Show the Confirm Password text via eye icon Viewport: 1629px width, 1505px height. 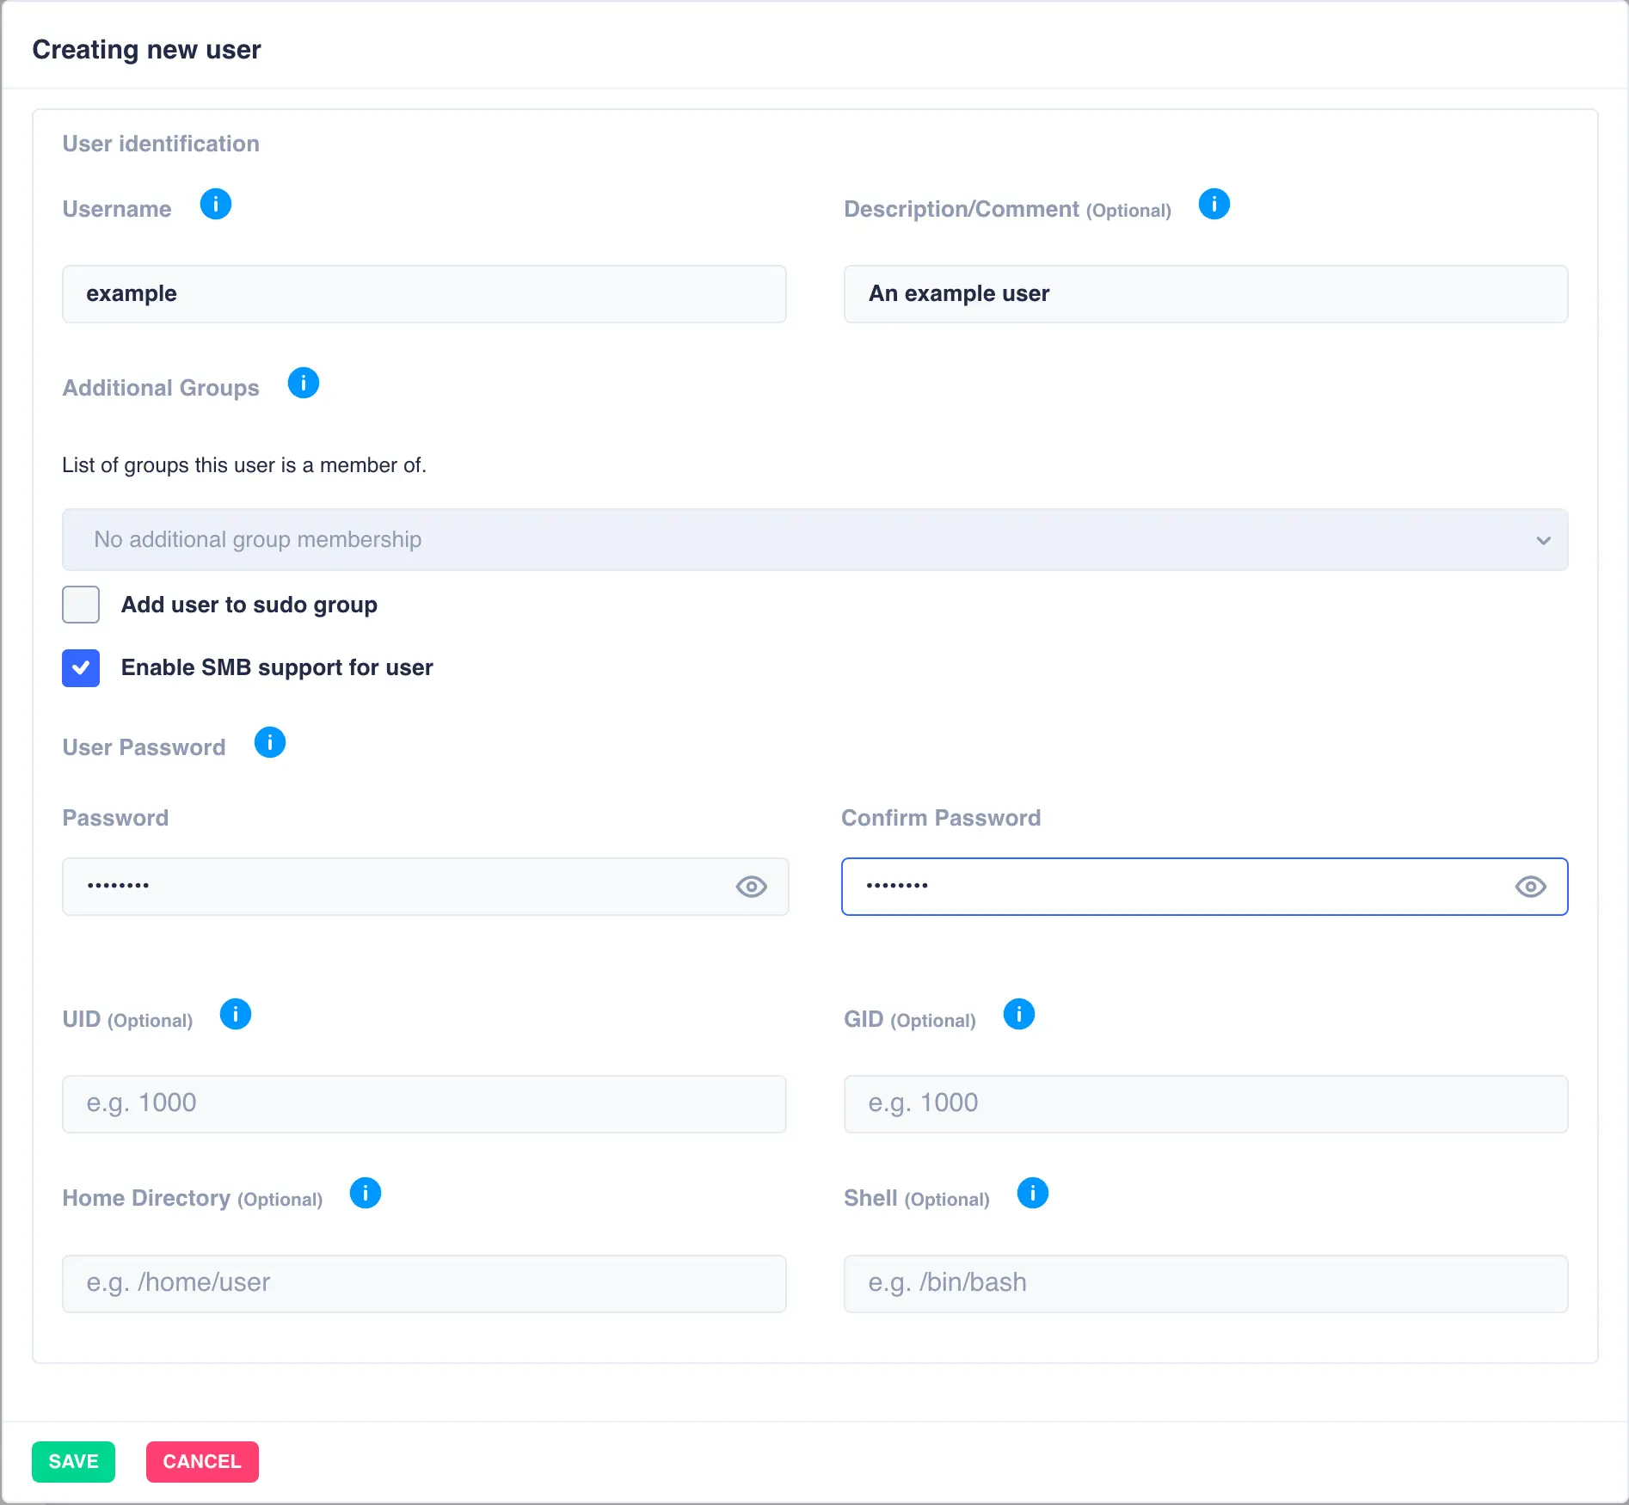[x=1530, y=887]
